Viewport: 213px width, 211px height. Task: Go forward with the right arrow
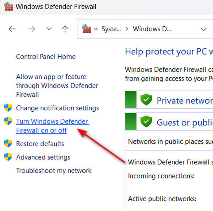(32, 29)
